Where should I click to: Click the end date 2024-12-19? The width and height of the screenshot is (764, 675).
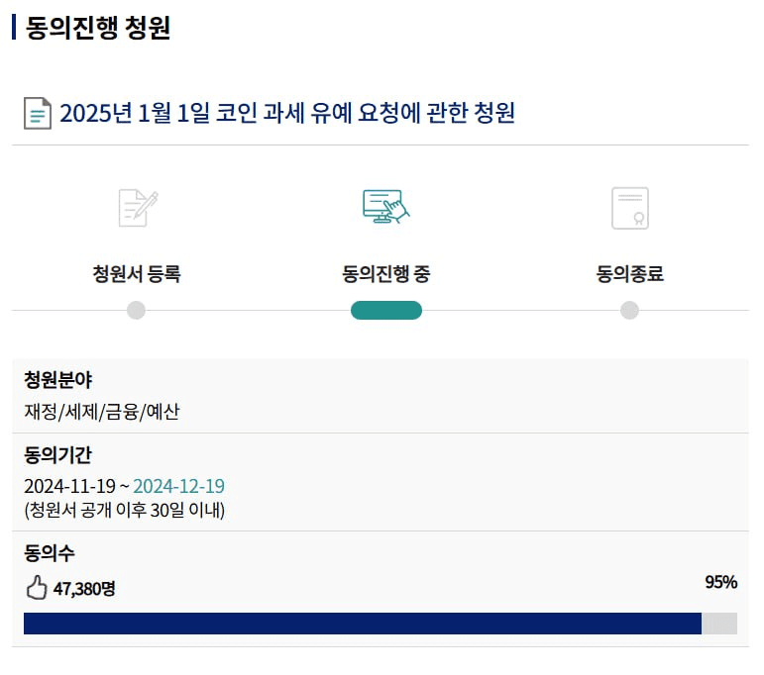click(x=178, y=486)
